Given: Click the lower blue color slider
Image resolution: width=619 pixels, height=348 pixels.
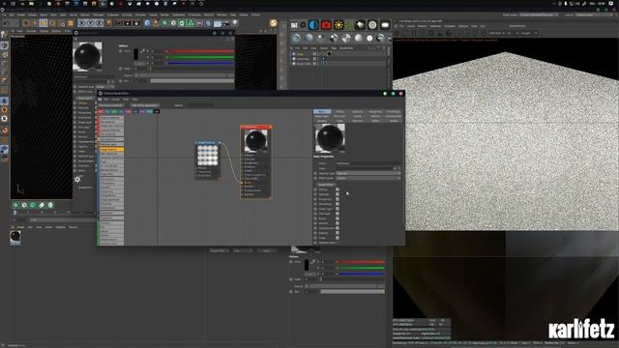Looking at the screenshot, I should click(x=361, y=274).
